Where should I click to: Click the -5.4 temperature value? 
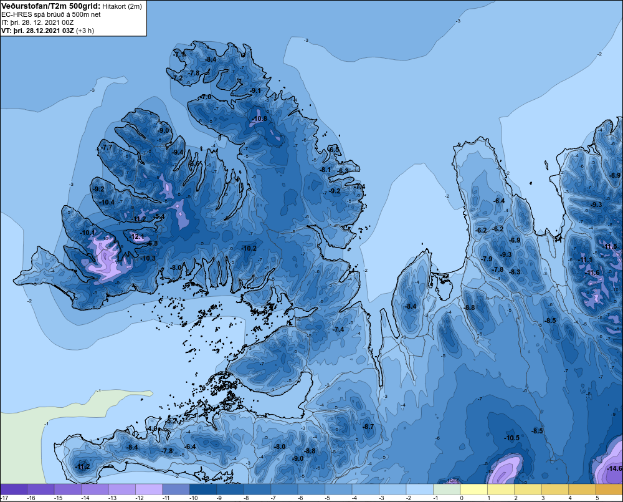pos(159,216)
